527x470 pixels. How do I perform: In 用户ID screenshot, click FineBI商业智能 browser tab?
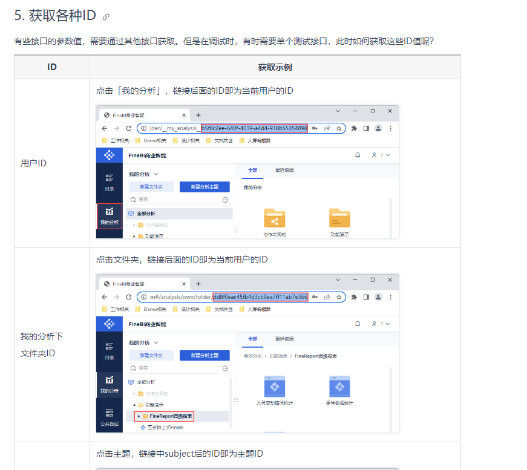tap(145, 116)
